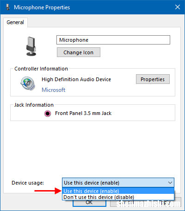Click the Jack Information group label
This screenshot has width=185, height=211.
[34, 105]
